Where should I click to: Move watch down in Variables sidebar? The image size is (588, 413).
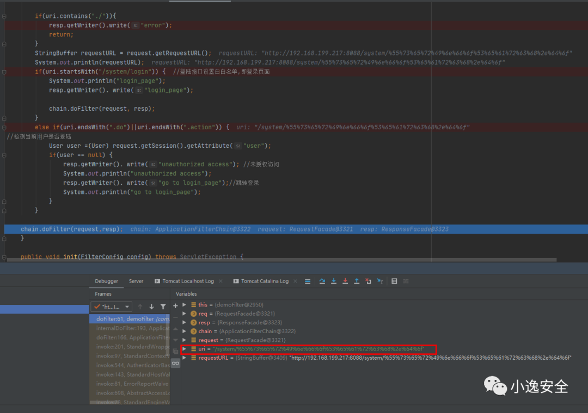(x=175, y=340)
